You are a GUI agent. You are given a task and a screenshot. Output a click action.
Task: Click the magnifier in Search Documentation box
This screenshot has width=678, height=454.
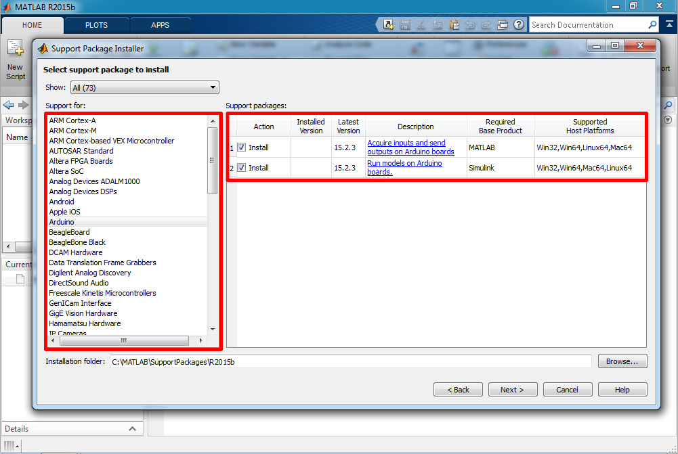652,24
